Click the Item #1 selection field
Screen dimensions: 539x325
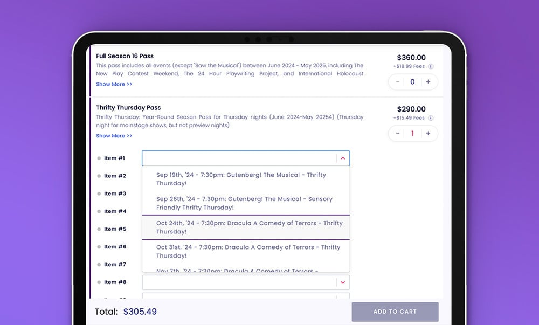246,158
